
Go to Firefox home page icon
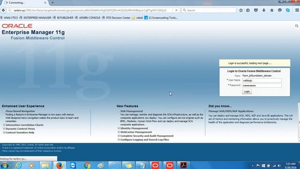(x=272, y=10)
